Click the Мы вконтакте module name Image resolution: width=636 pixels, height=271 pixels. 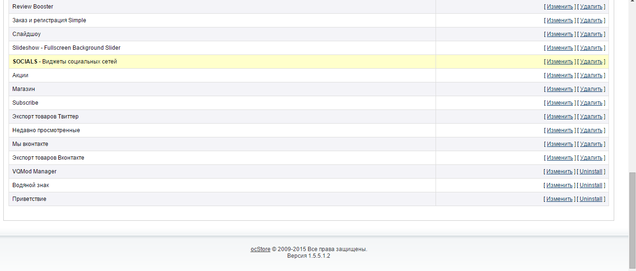coord(30,144)
